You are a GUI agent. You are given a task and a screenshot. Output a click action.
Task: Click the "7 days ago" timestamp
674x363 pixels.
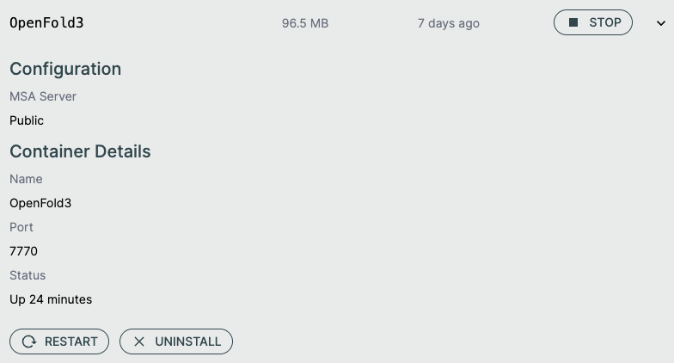[449, 23]
